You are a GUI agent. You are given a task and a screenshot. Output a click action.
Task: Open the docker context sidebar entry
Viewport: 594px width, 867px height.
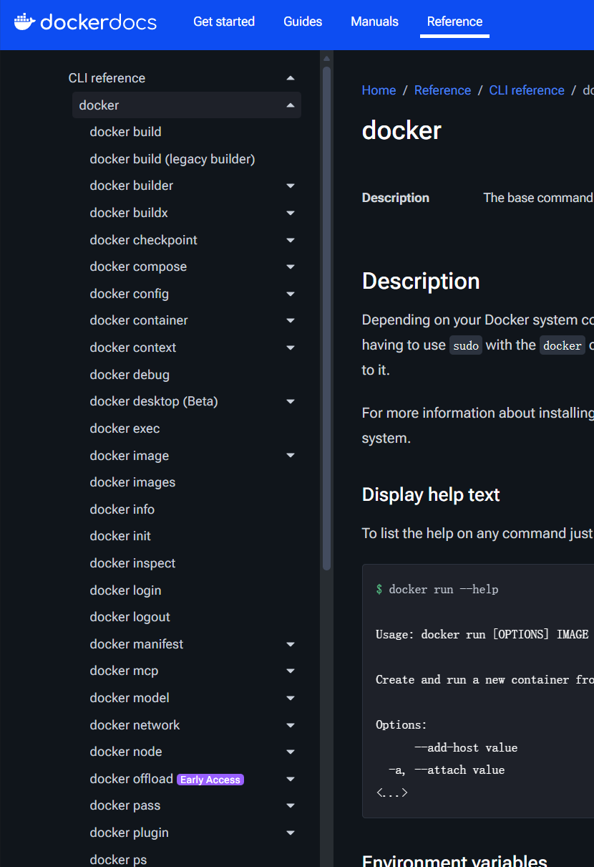[132, 348]
